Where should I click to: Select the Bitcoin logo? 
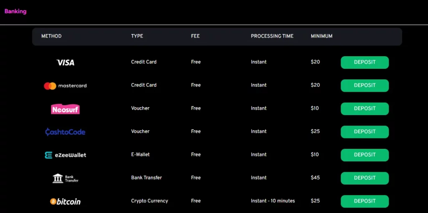click(x=65, y=202)
